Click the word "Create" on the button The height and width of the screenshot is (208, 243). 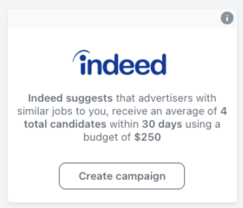point(95,176)
